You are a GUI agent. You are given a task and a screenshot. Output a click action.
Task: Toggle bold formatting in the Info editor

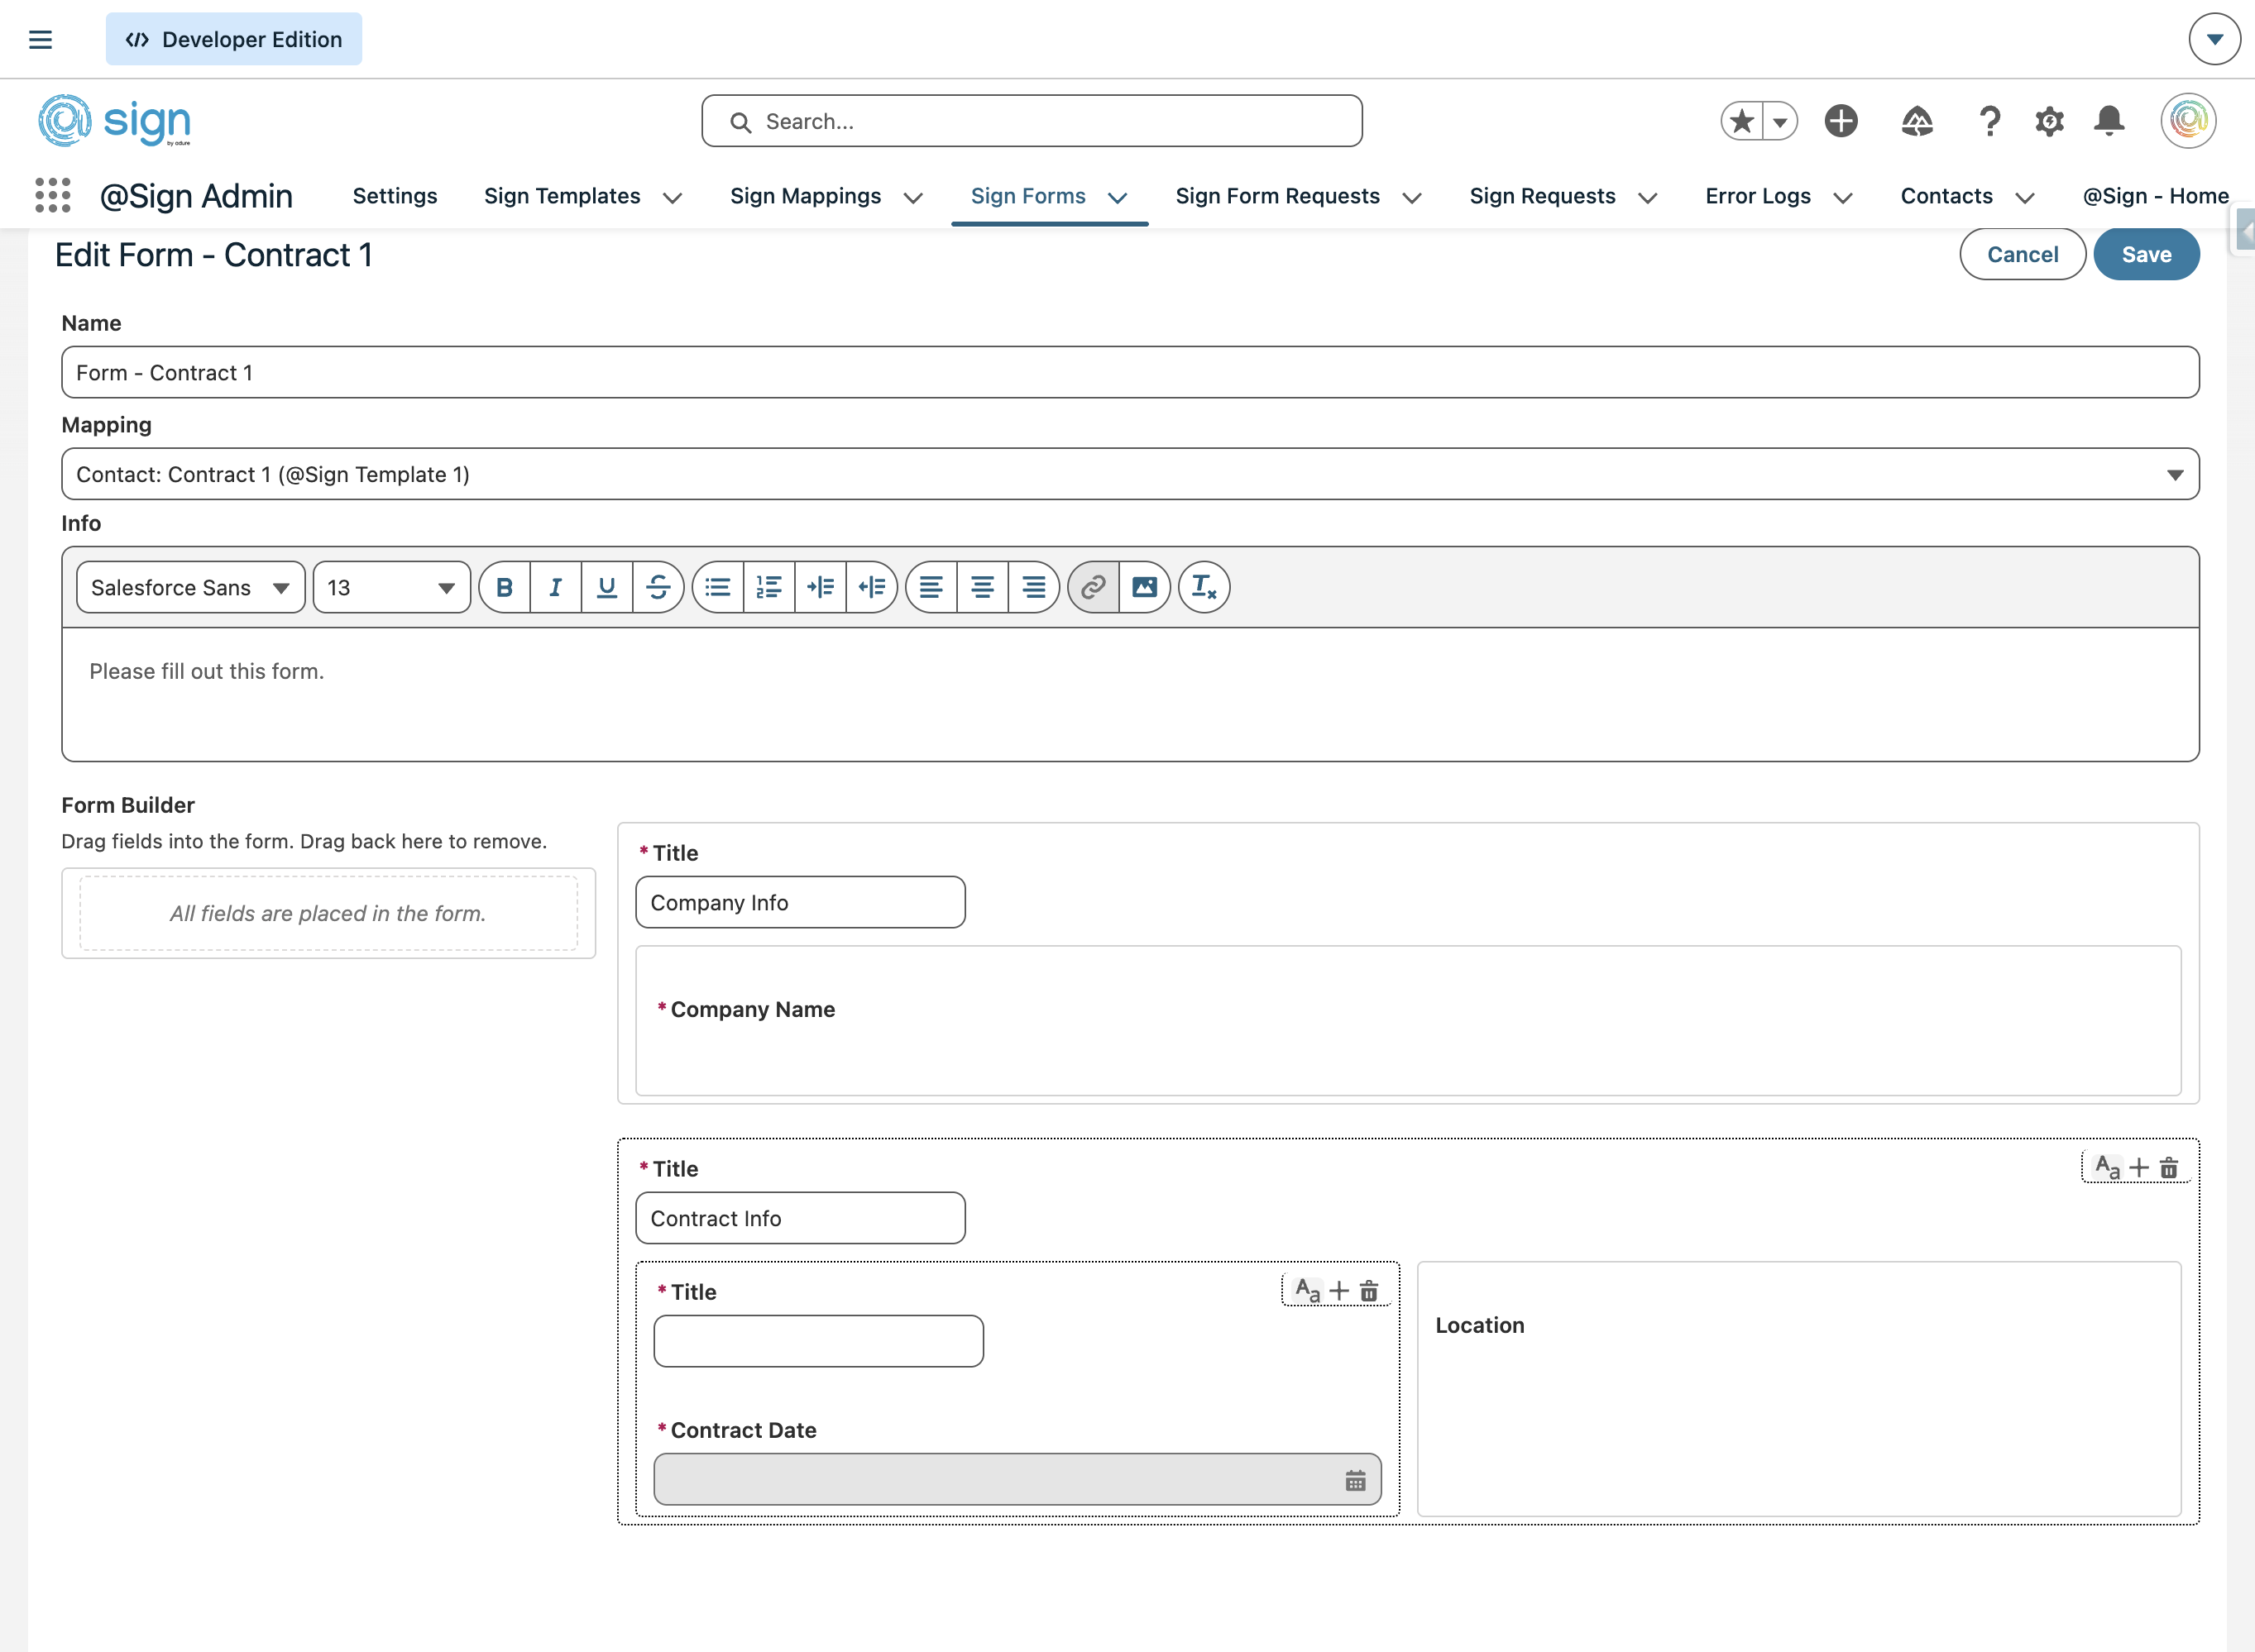click(x=505, y=587)
